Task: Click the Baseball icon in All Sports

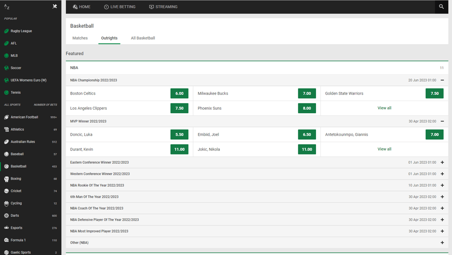Action: pyautogui.click(x=6, y=154)
